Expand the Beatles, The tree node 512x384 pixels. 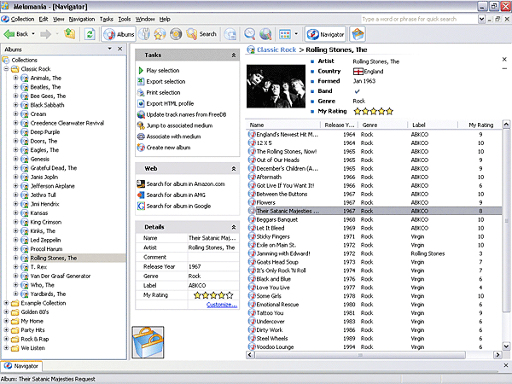(15, 87)
